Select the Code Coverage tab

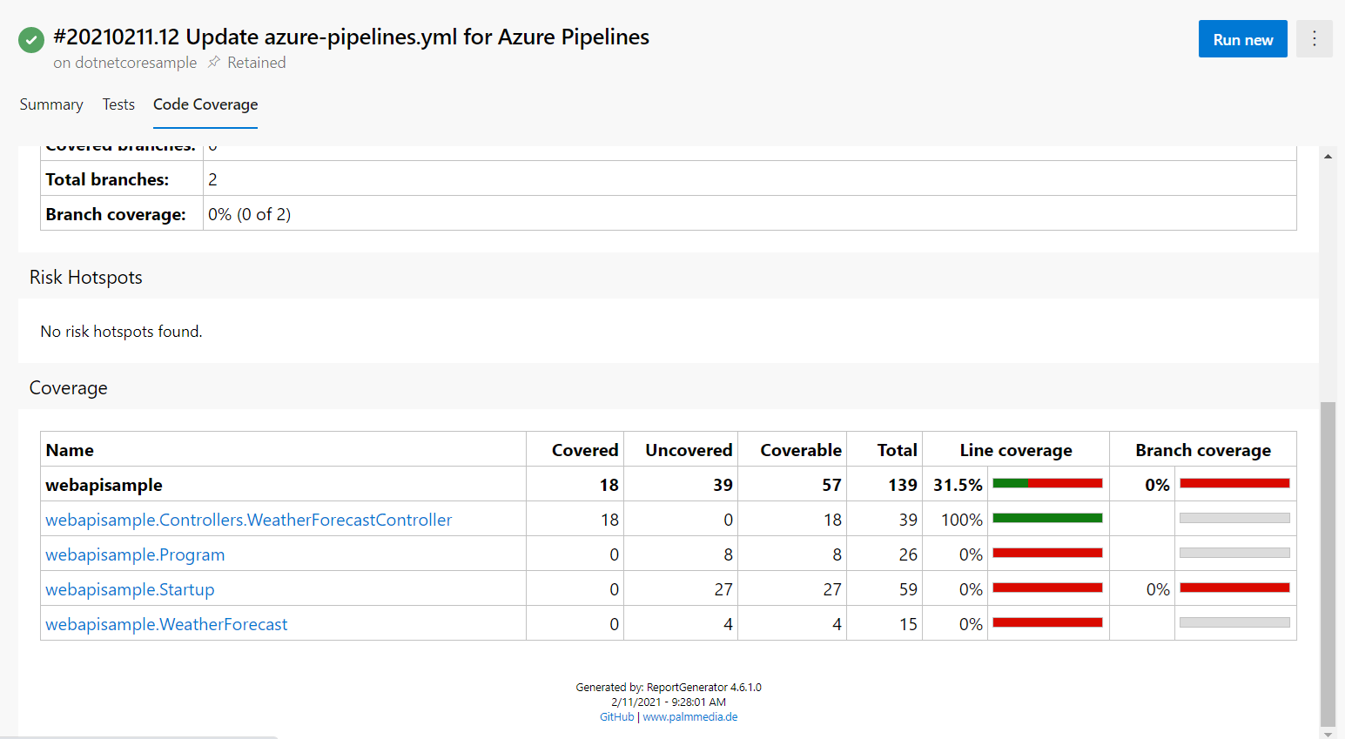click(x=205, y=104)
